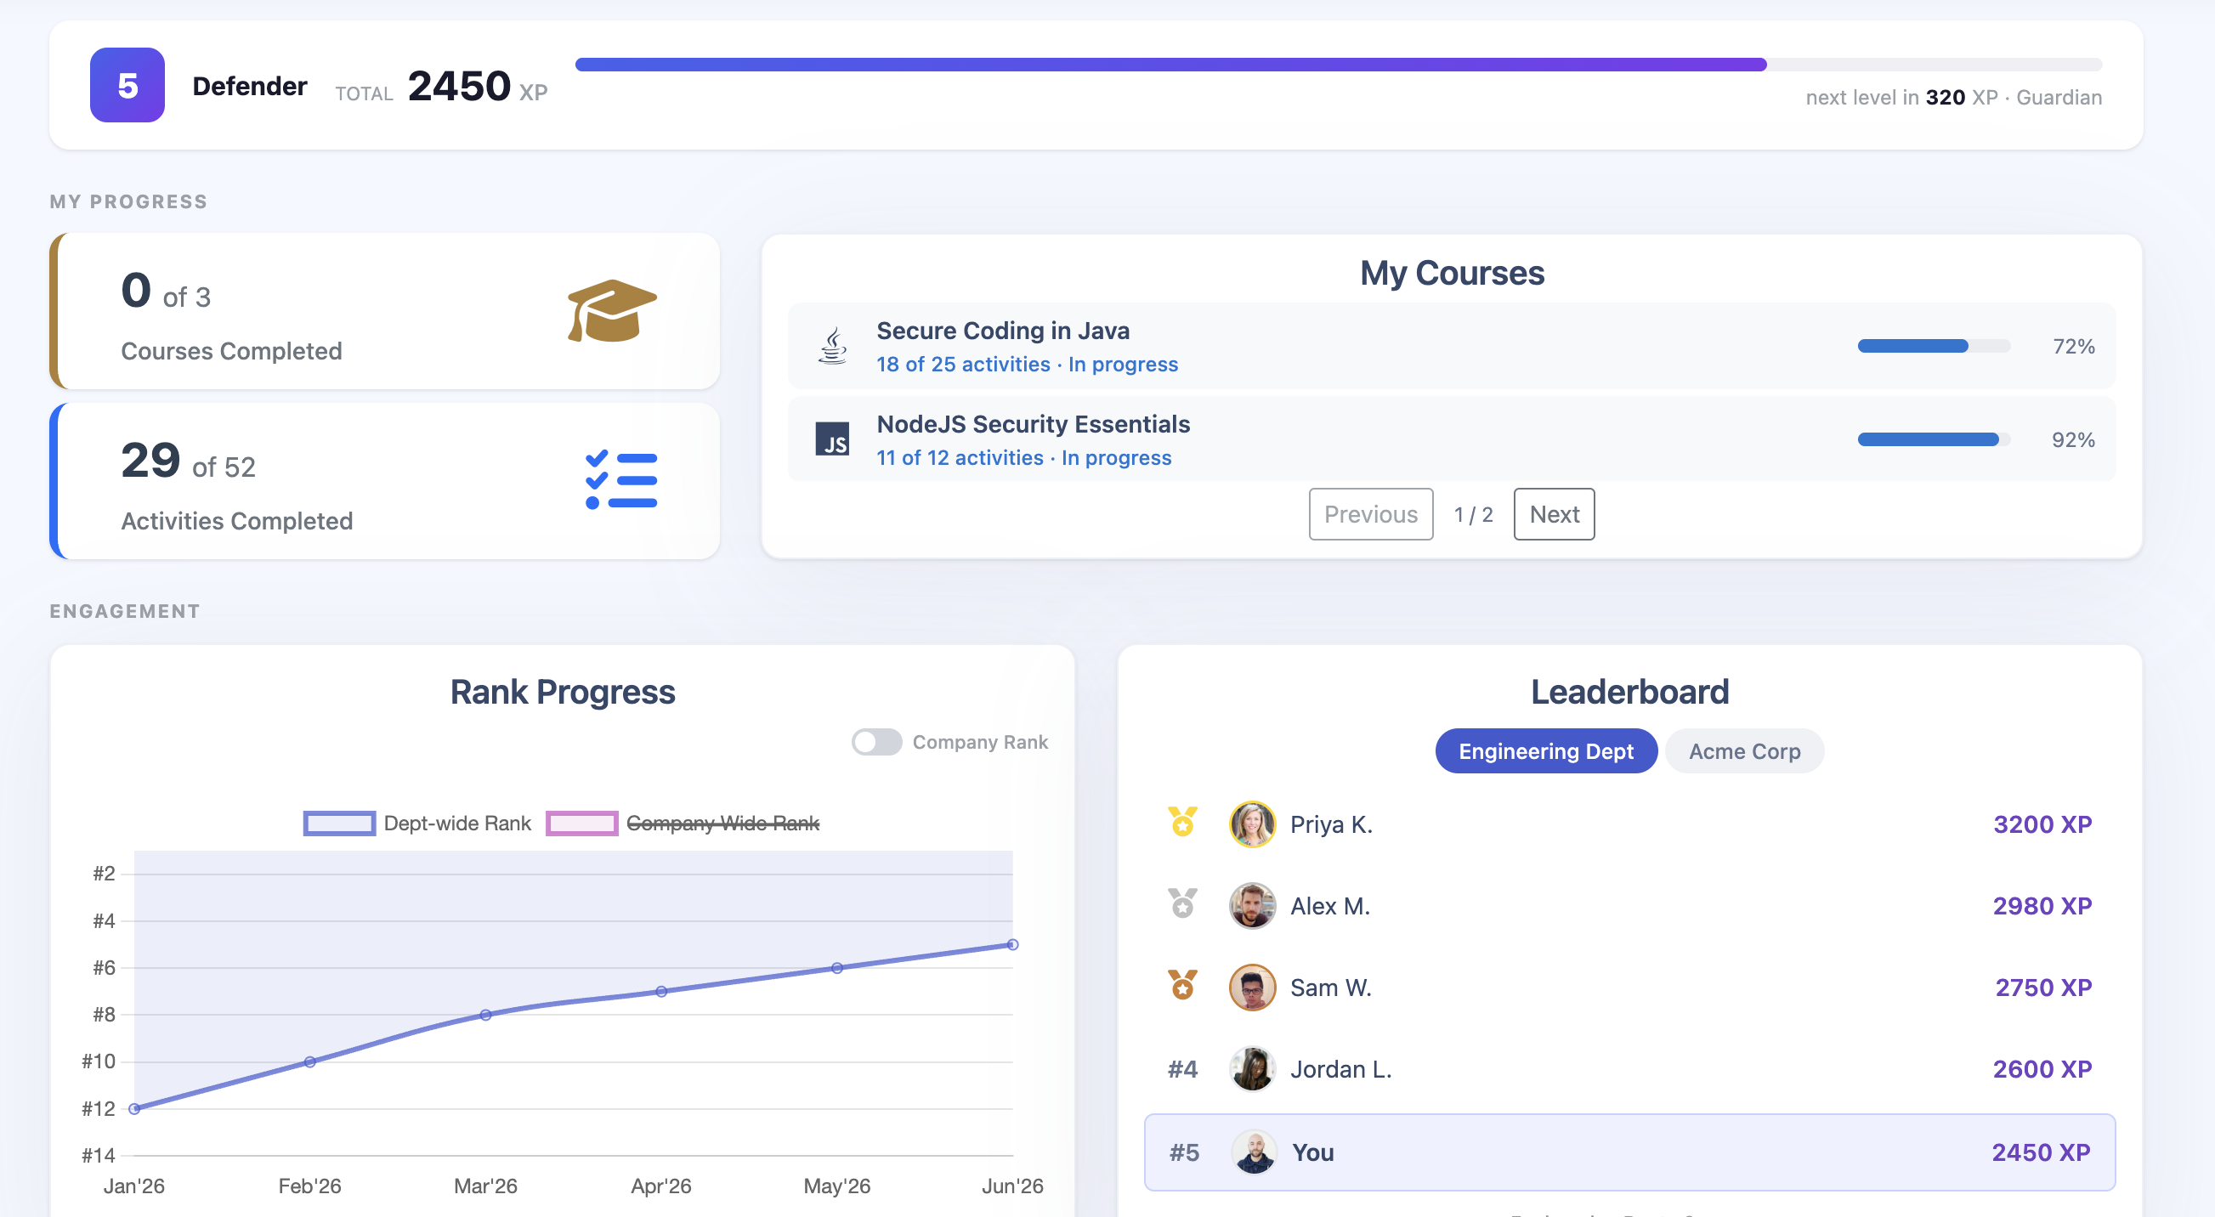
Task: Click 'next level in 320 XP · Guardian' text
Action: pos(1953,97)
